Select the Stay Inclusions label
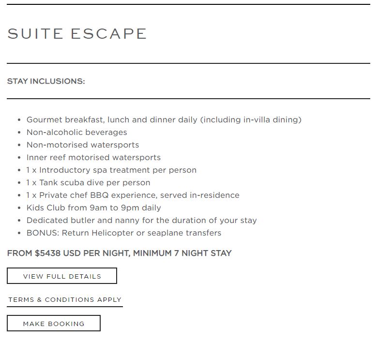 pos(46,81)
